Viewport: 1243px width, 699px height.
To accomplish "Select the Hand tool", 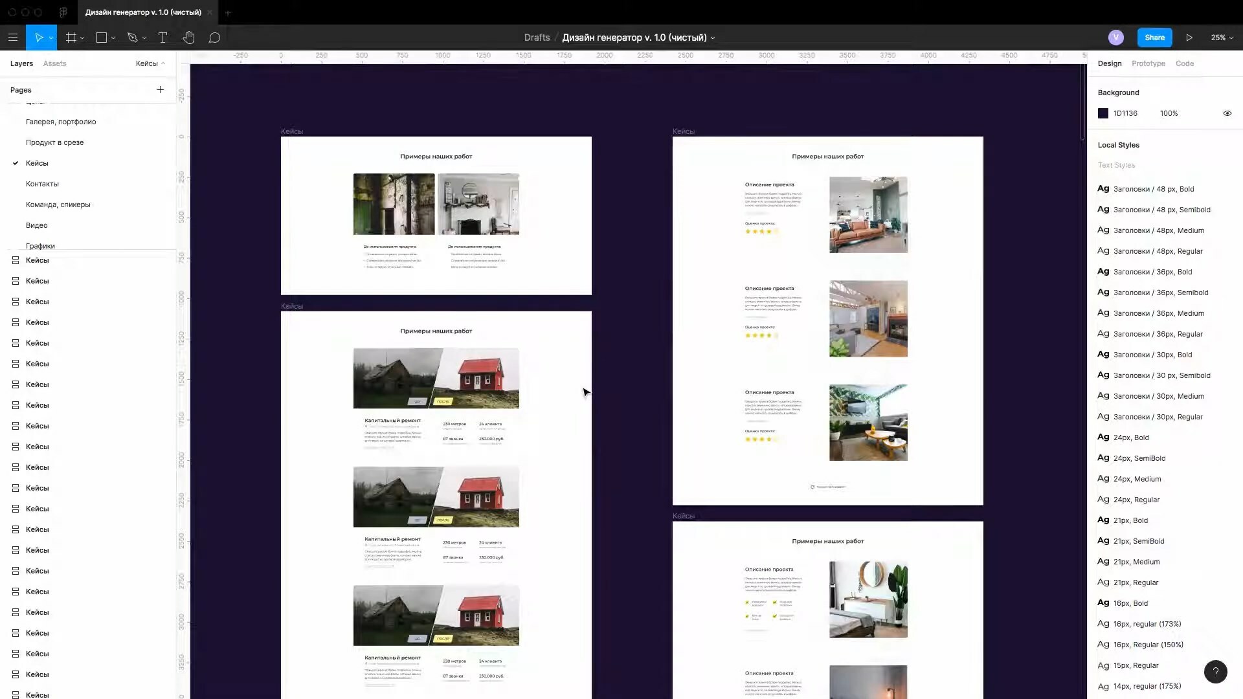I will 188,38.
